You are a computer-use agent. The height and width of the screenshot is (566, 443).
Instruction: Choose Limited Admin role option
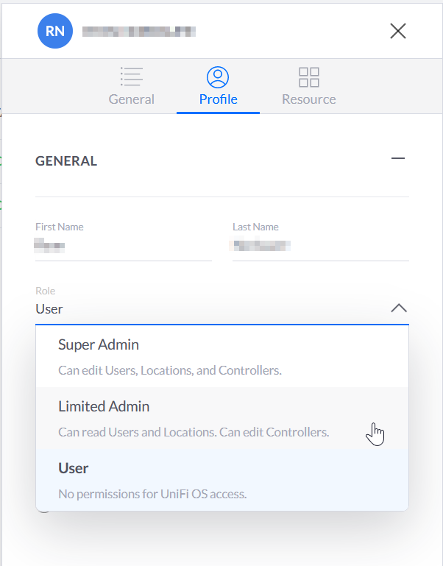(x=222, y=419)
